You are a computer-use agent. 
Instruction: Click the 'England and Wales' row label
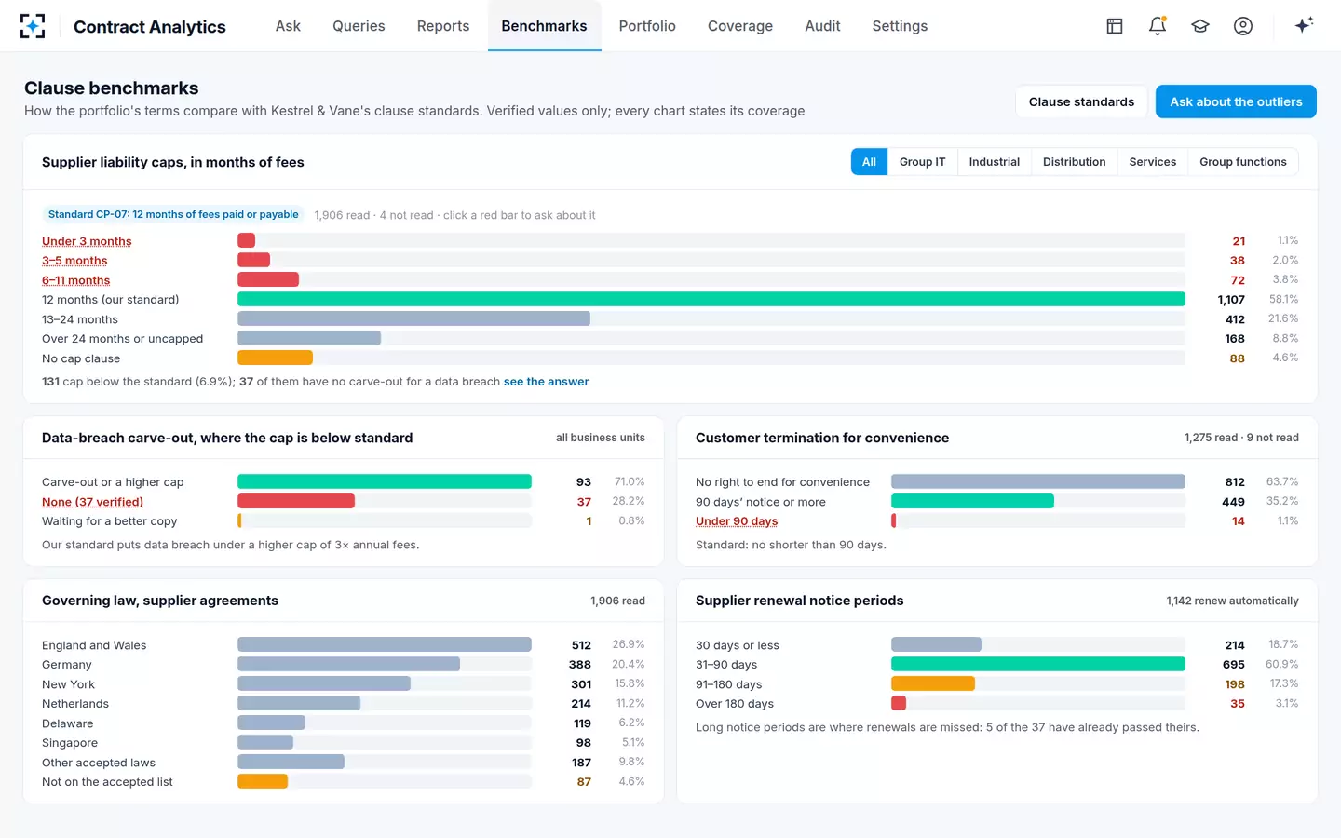pos(94,645)
